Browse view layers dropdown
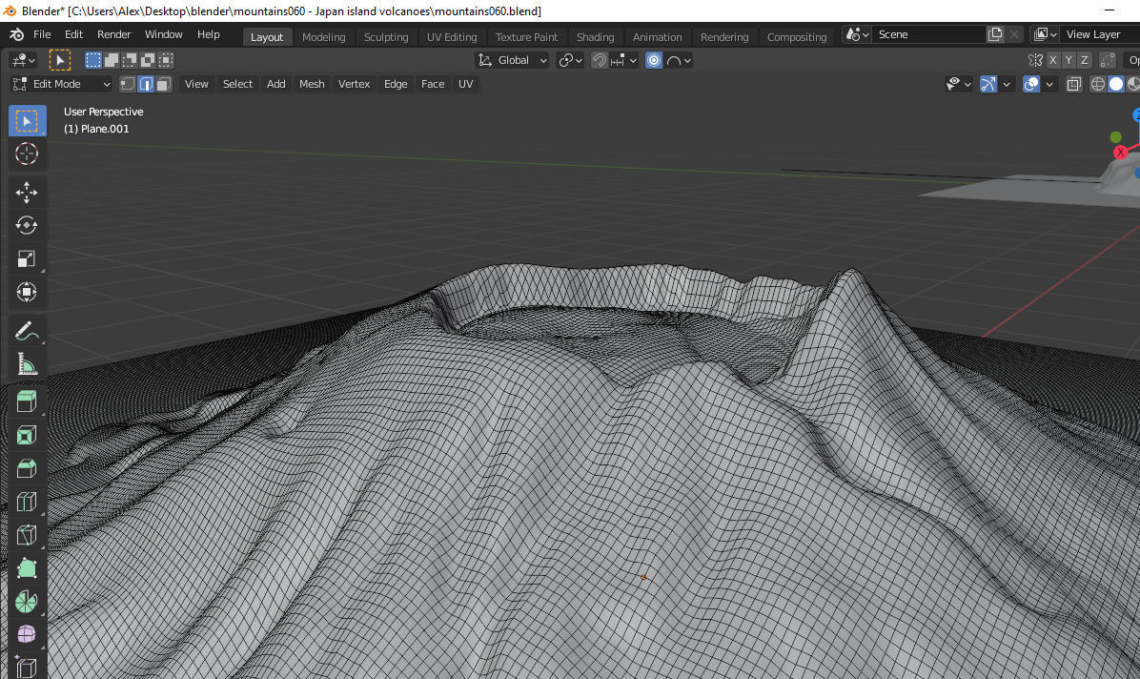Viewport: 1140px width, 679px height. click(x=1046, y=34)
